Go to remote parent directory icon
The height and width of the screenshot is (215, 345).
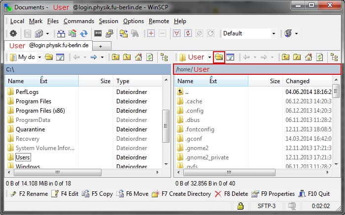pyautogui.click(x=285, y=58)
